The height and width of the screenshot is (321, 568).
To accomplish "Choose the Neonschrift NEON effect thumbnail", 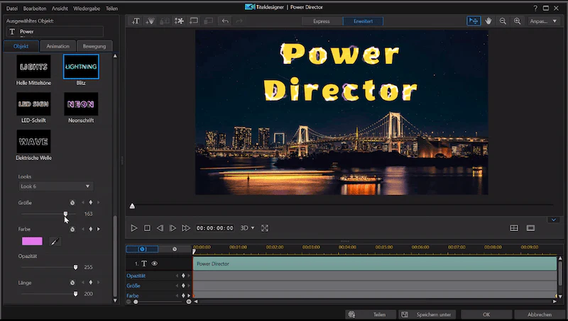I will coord(81,104).
